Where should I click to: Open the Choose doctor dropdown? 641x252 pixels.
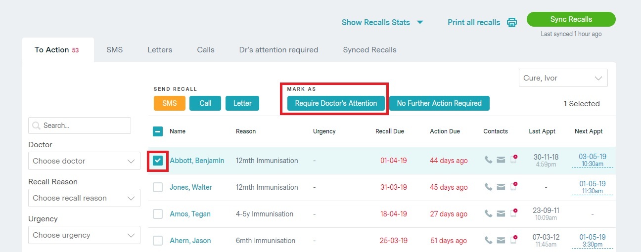point(84,161)
